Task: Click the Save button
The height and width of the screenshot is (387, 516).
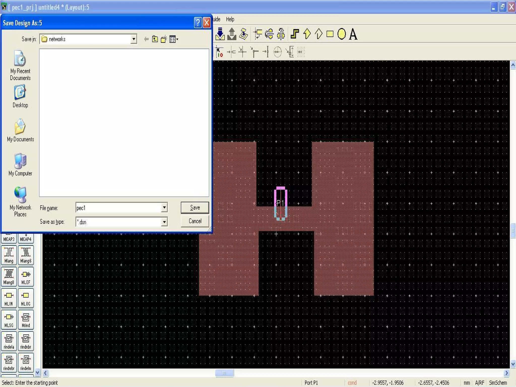Action: (195, 208)
